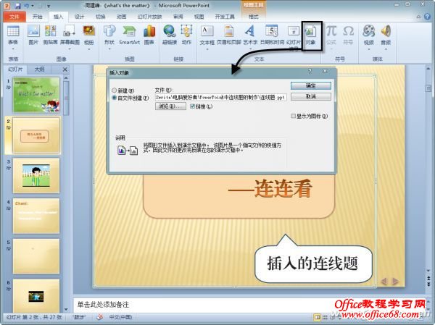
Task: Save the presentation from quick access toolbar
Action: click(x=18, y=6)
